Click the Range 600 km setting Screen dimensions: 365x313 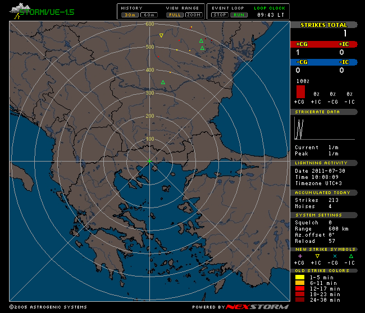point(322,229)
